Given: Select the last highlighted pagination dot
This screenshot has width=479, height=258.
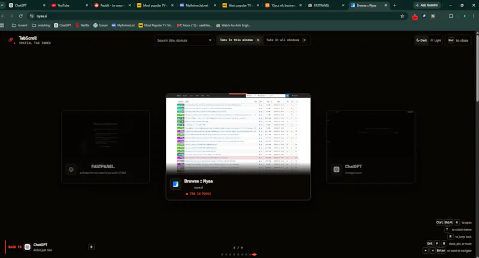Looking at the screenshot, I should [254, 254].
